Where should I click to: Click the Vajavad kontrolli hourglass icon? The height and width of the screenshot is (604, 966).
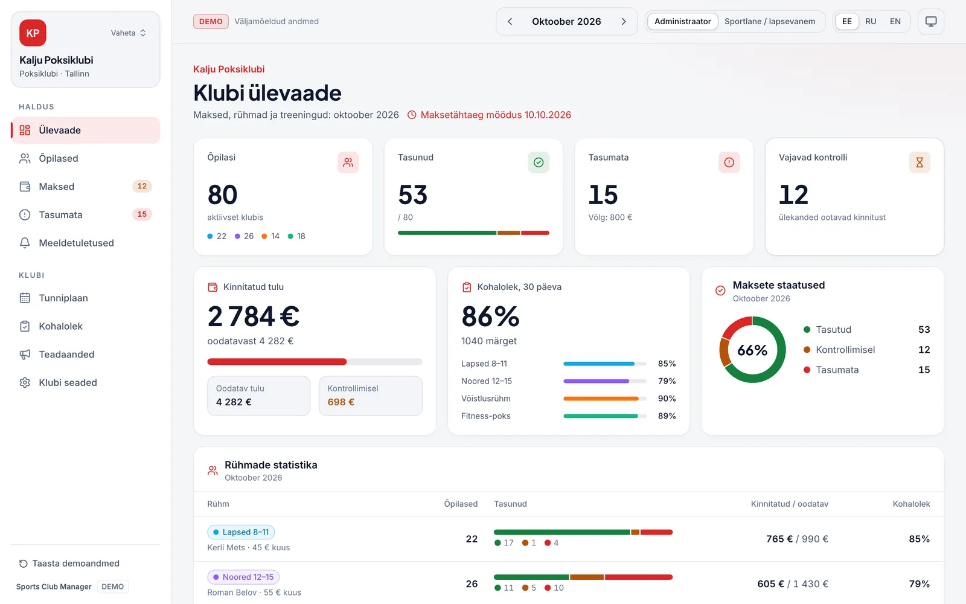tap(920, 162)
